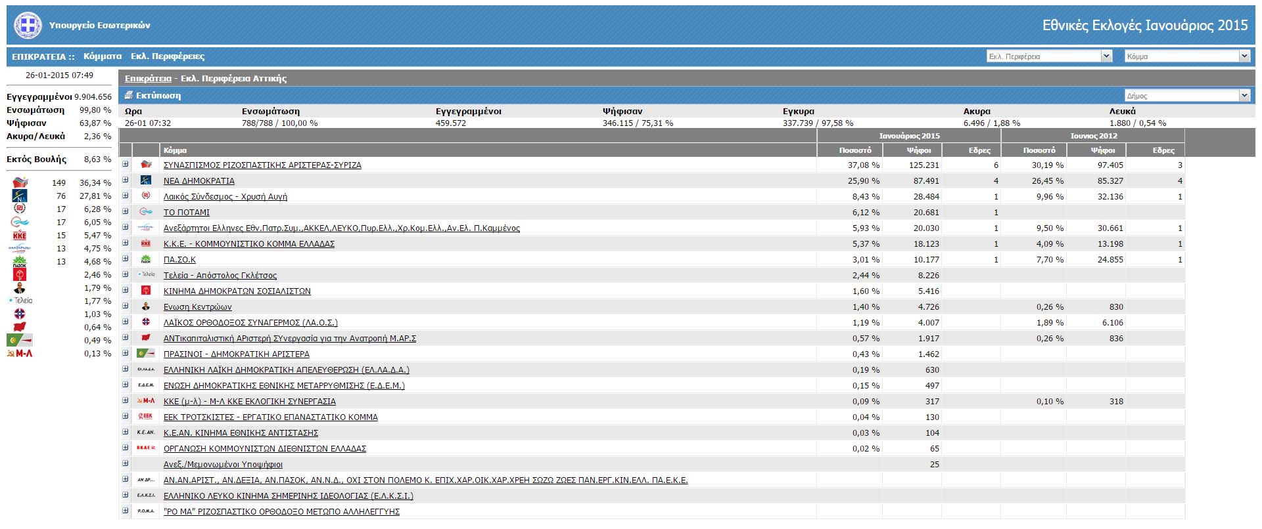Screen dimensions: 1262x529
Task: Open ΣΥΝΑΣΠΙΣΜΟΣ ΡΙΖΟΣΠΑΣΤΙΚΗΣ ΑΡΙΣΤΕΡΑΣ-ΣΥΡΙΖΑ link
Action: [x=262, y=165]
